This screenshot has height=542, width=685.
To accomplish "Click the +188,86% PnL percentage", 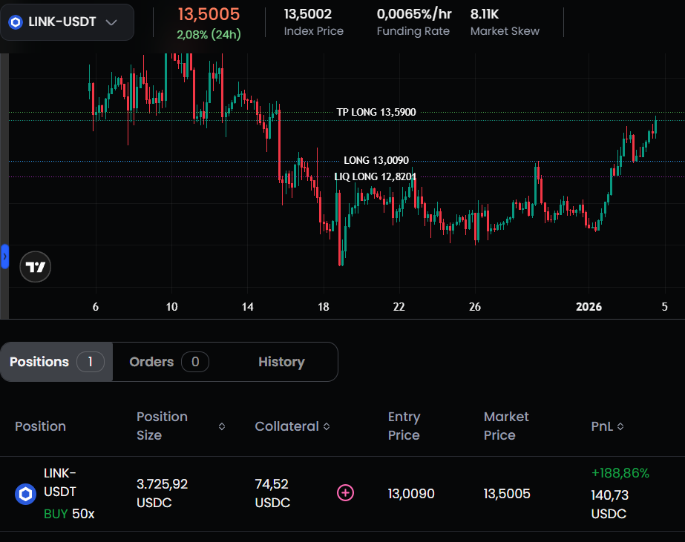I will [620, 473].
